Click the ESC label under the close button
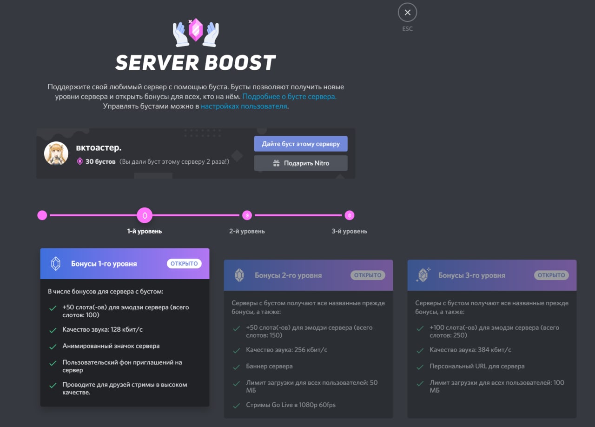Viewport: 595px width, 427px height. [407, 29]
